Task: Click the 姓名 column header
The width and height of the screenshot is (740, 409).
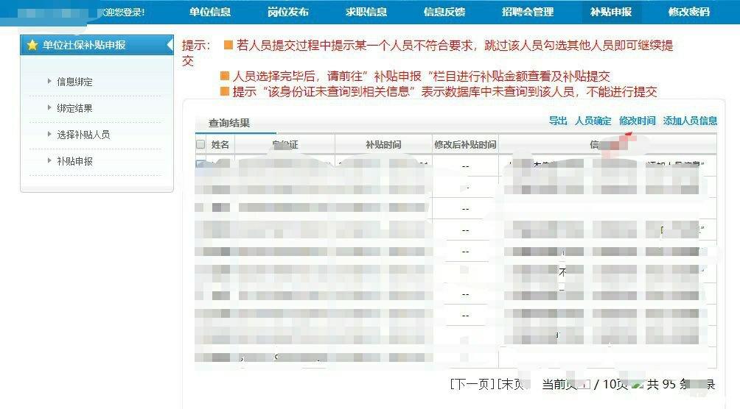Action: coord(220,145)
